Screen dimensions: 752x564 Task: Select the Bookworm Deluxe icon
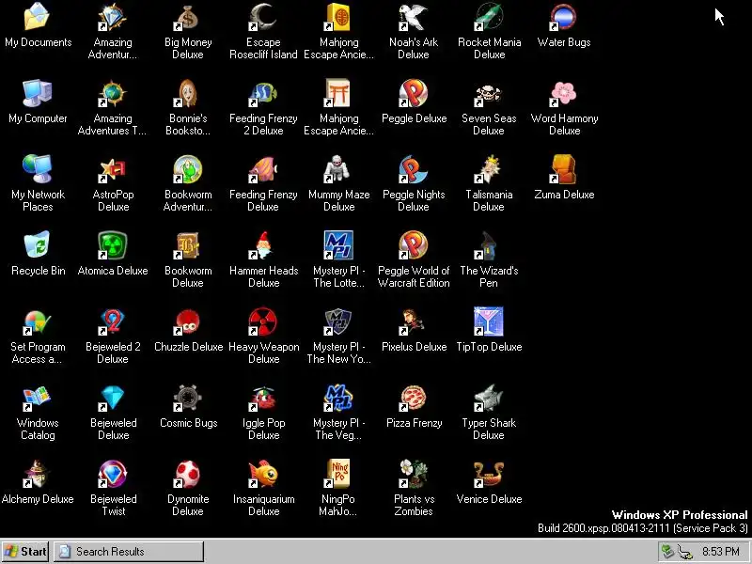[188, 245]
